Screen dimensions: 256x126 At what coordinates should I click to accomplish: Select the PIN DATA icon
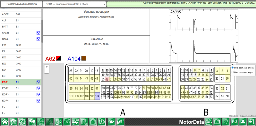tap(49, 122)
